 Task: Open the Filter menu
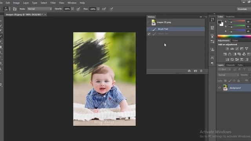pos(53,3)
